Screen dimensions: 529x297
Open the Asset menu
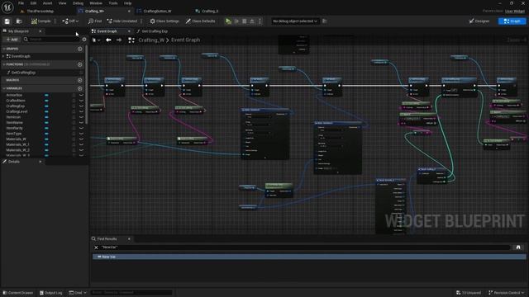coord(47,3)
